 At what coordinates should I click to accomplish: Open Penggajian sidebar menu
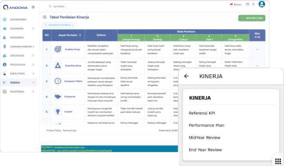pos(18,65)
